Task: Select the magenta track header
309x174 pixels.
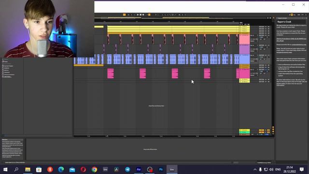Action: 244,73
